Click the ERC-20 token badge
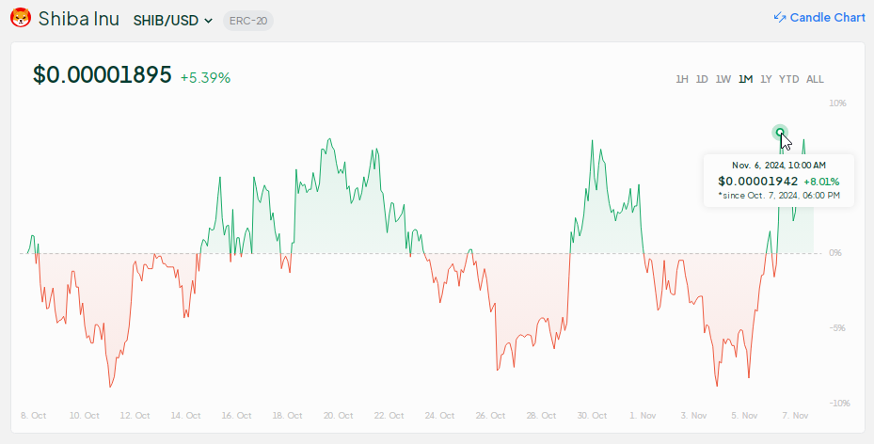This screenshot has height=444, width=874. pos(247,21)
